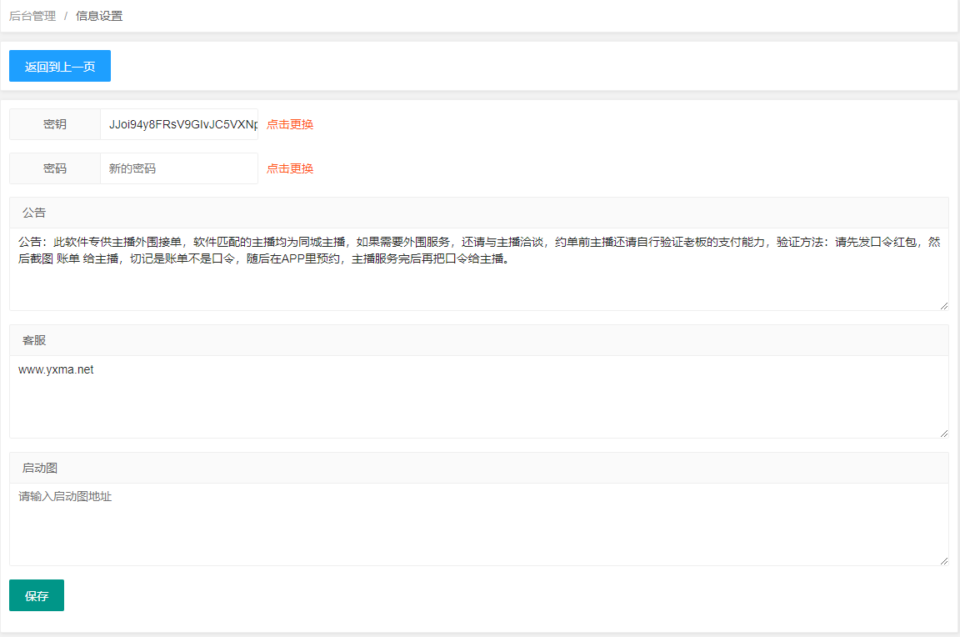The height and width of the screenshot is (637, 960).
Task: Open 后台管理 breadcrumb link
Action: [x=32, y=16]
